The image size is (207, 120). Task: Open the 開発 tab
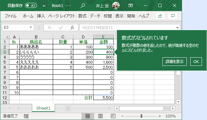pos(131,16)
